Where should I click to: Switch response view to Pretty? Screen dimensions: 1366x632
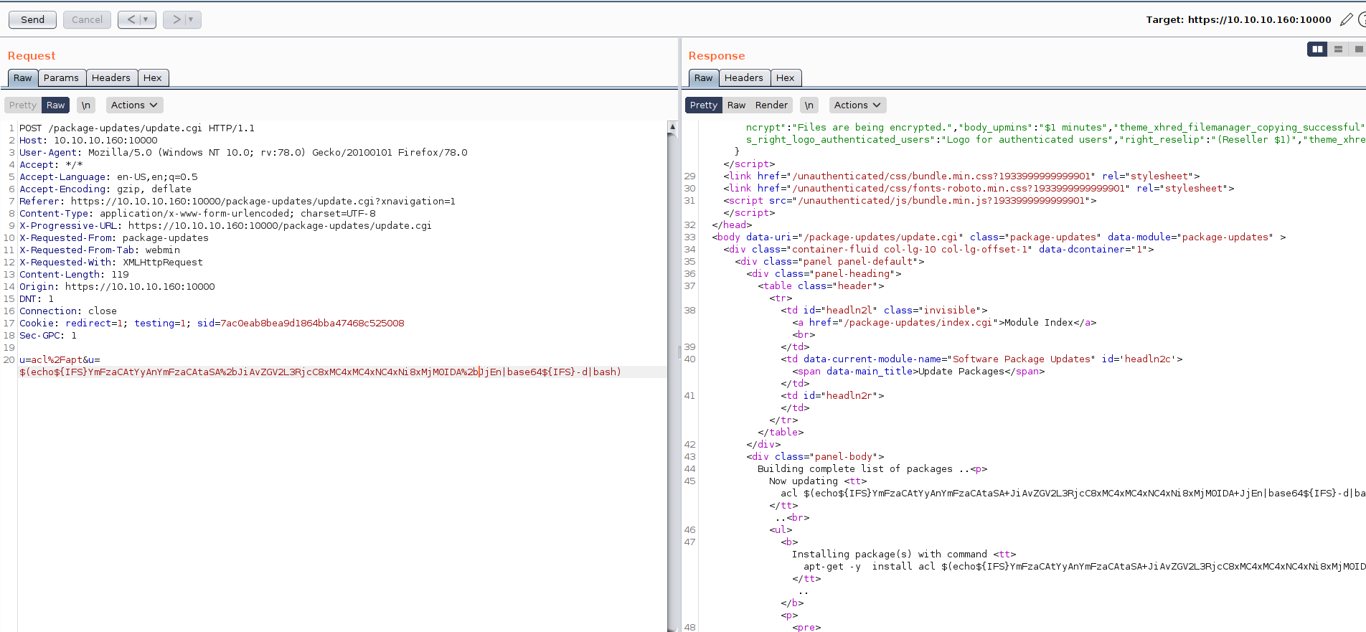click(x=703, y=105)
